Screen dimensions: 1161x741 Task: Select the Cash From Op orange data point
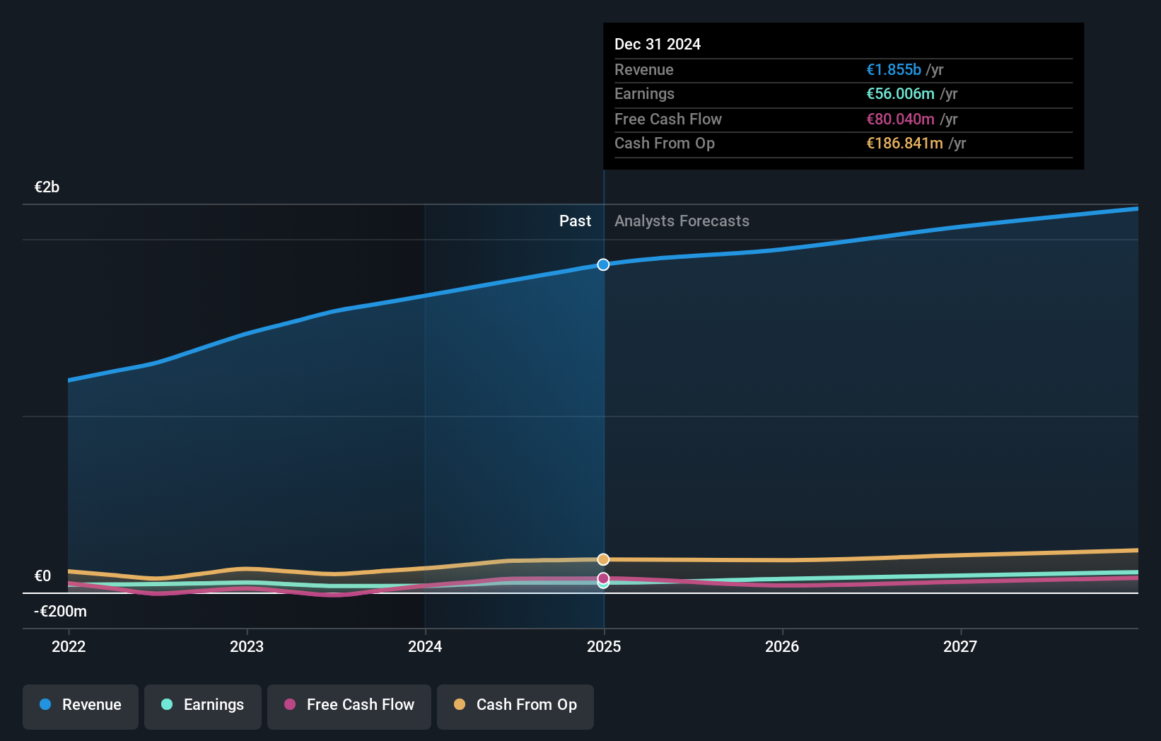[x=603, y=559]
